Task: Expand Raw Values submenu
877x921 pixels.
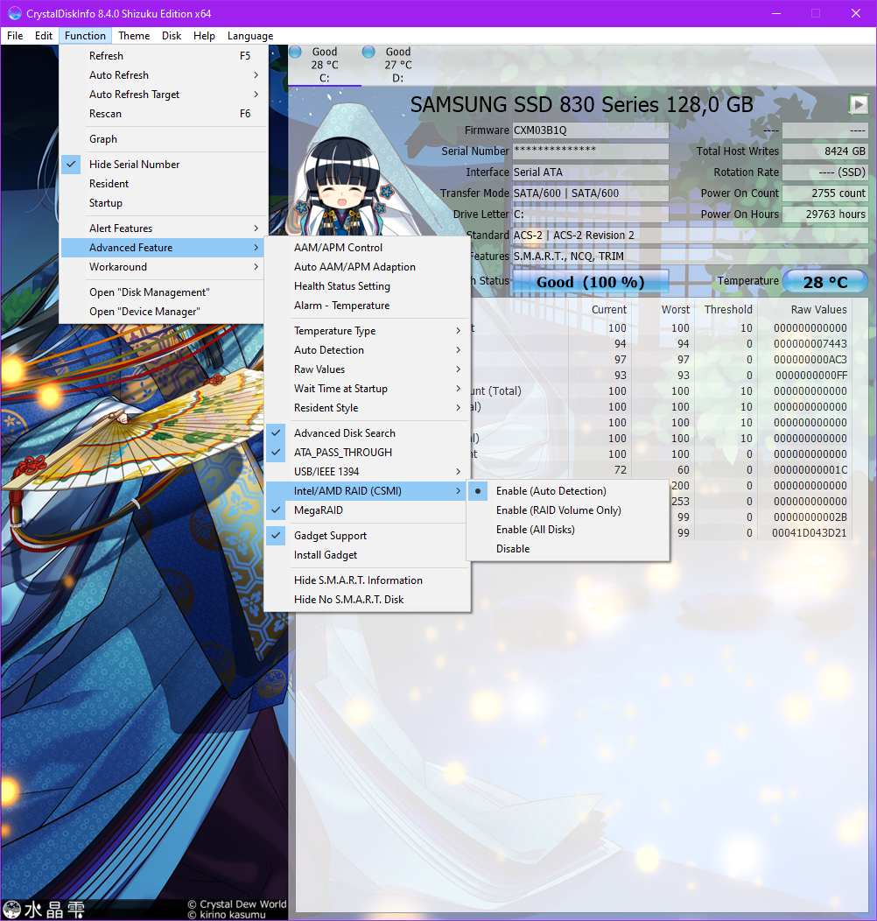Action: point(368,369)
